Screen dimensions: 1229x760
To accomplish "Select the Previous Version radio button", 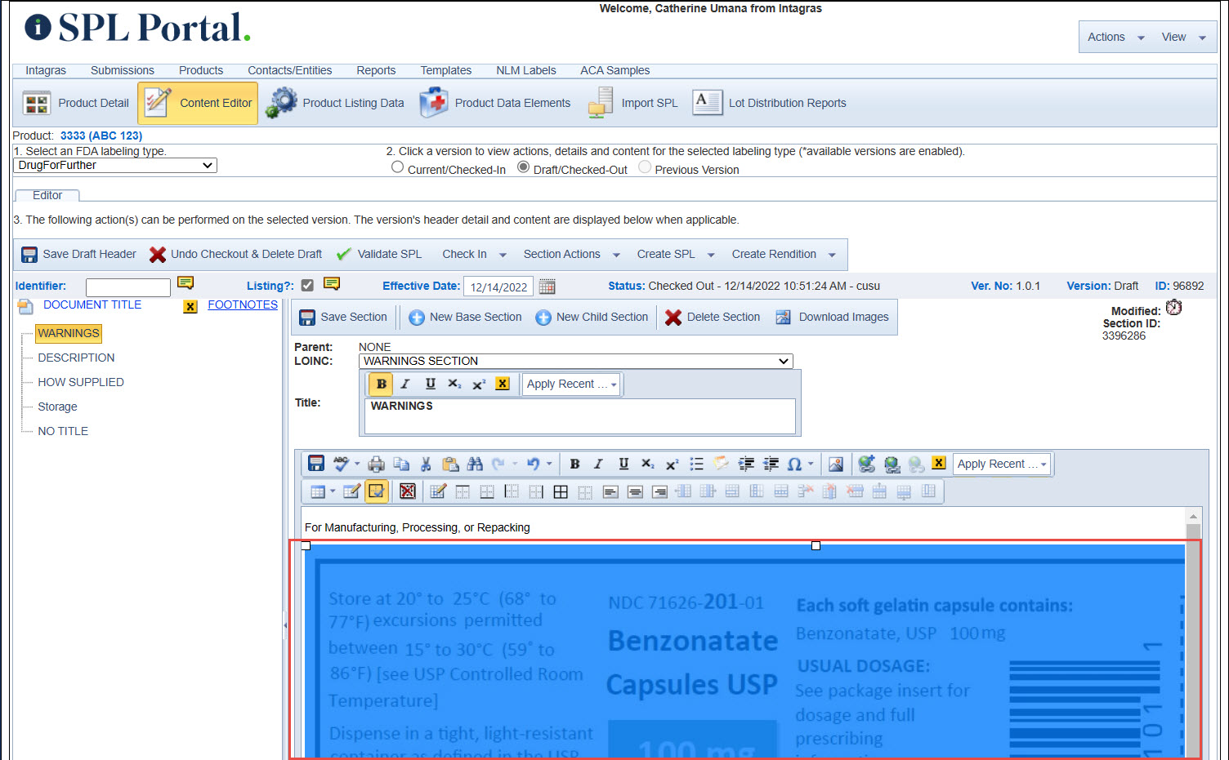I will pyautogui.click(x=645, y=167).
